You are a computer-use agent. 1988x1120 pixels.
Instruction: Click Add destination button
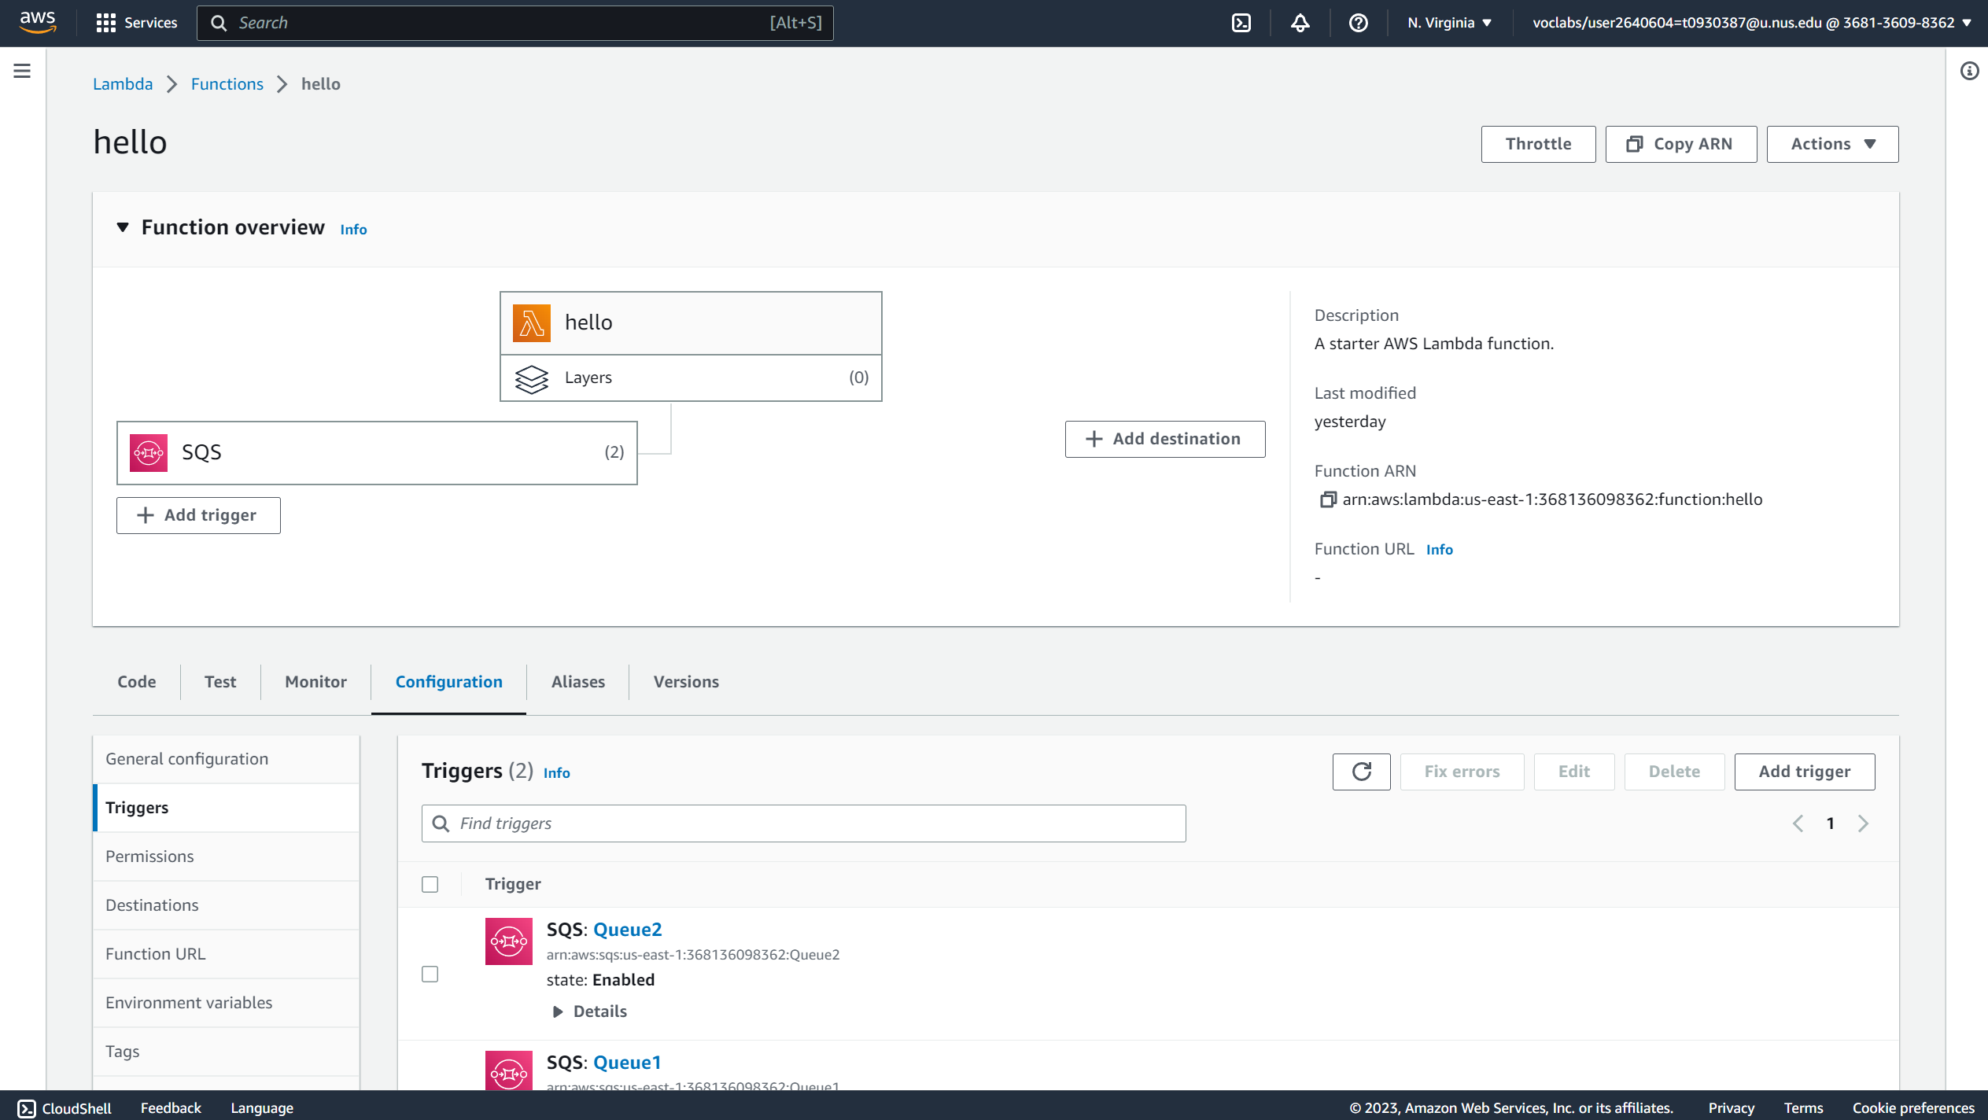click(1165, 439)
